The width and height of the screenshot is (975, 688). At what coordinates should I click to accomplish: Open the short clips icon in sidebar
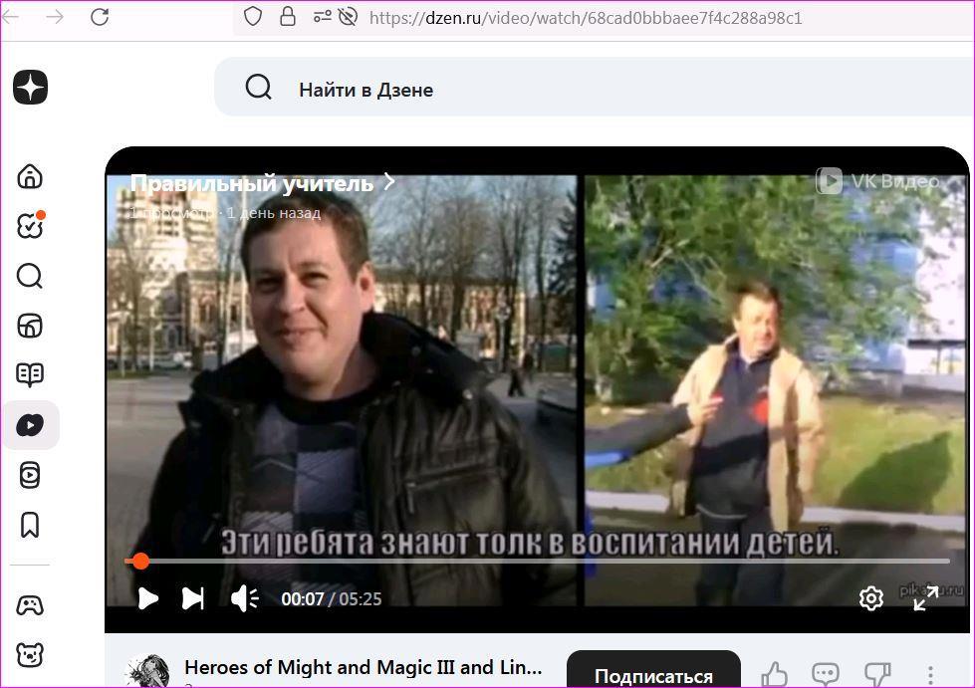tap(30, 475)
